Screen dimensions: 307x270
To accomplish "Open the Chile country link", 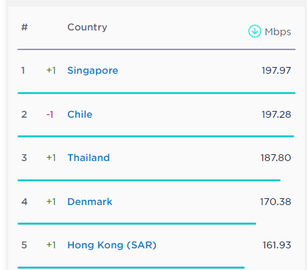I will (80, 114).
